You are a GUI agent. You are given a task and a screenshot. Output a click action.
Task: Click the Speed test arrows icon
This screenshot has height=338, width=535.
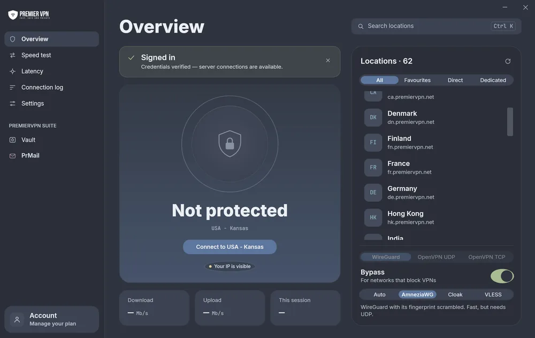(x=13, y=55)
